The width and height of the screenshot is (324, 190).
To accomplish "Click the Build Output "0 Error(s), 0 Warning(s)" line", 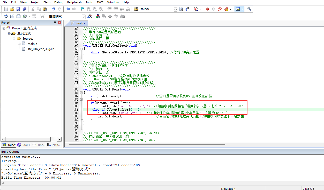I will click(51, 173).
